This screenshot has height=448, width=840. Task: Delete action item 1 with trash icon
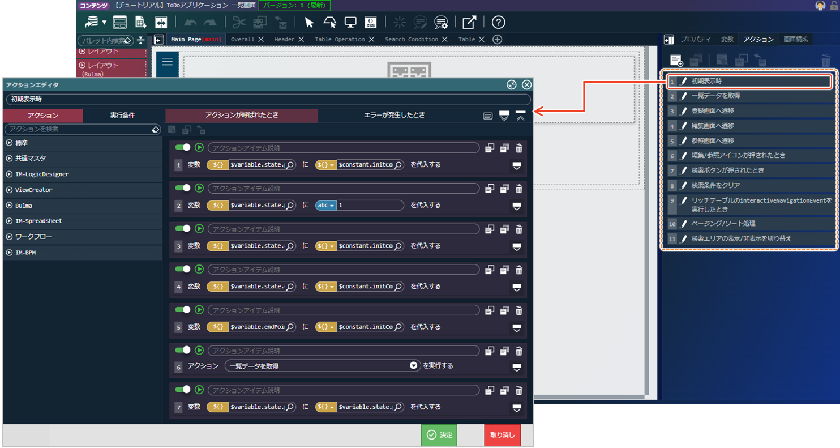point(519,148)
